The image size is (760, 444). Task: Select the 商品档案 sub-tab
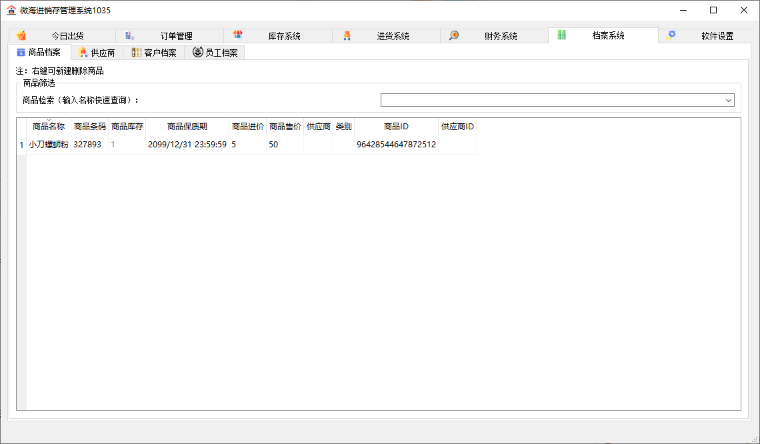[x=39, y=52]
